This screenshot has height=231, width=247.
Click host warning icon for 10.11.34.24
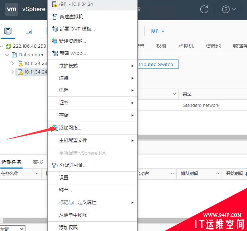point(20,72)
